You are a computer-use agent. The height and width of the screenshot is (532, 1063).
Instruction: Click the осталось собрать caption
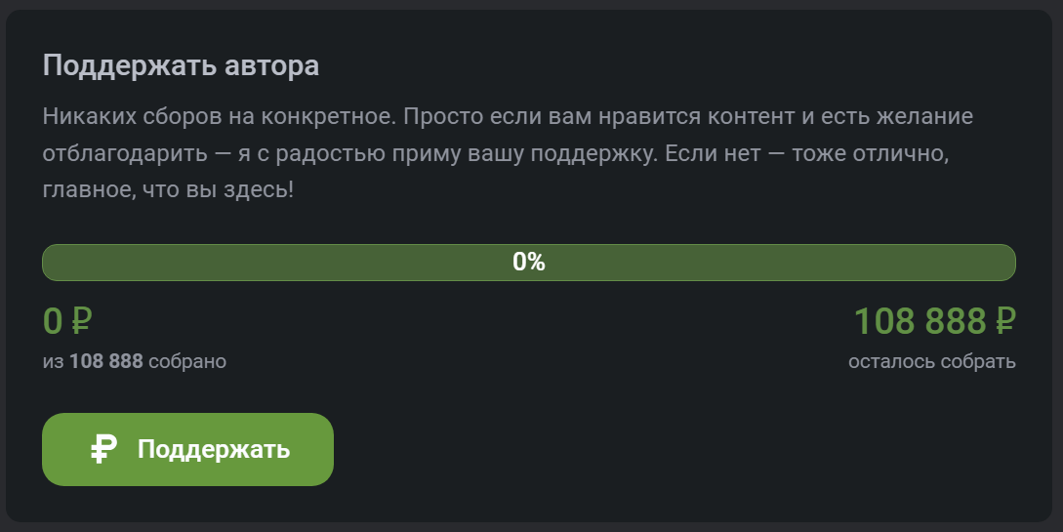pyautogui.click(x=932, y=362)
